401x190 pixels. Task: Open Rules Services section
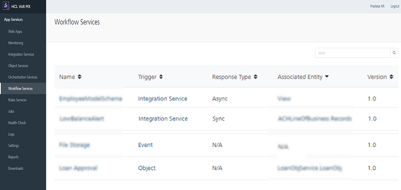click(x=17, y=100)
